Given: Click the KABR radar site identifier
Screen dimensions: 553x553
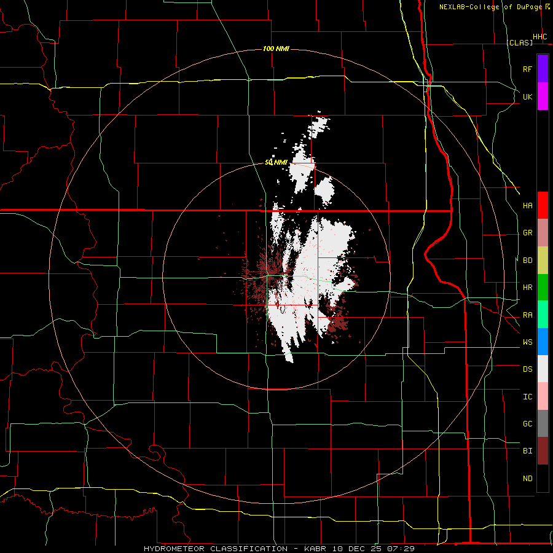Looking at the screenshot, I should (315, 549).
